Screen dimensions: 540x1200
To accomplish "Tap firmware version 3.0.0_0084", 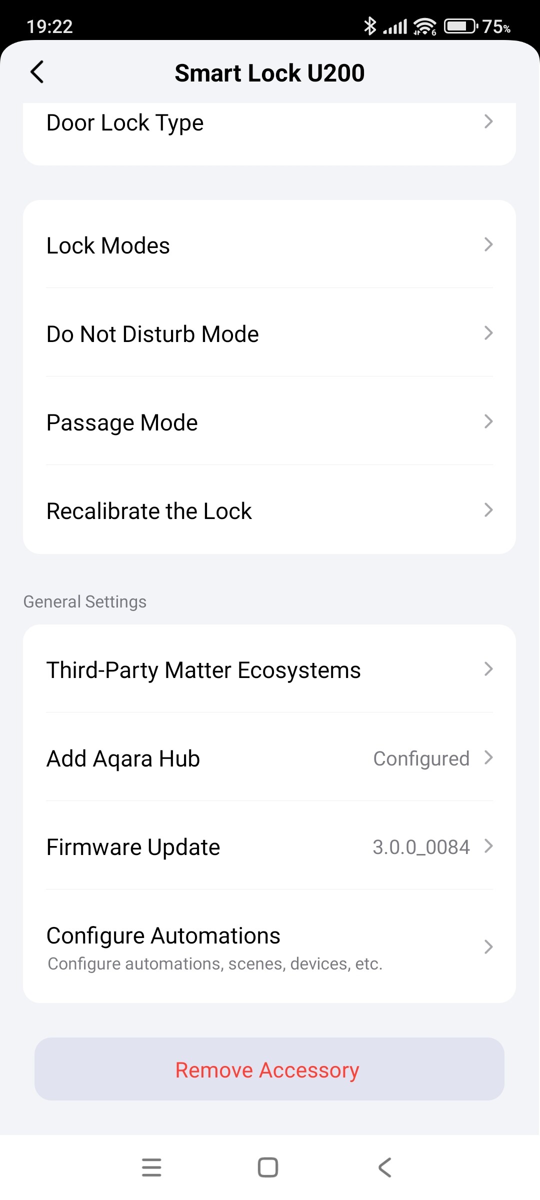I will click(421, 847).
